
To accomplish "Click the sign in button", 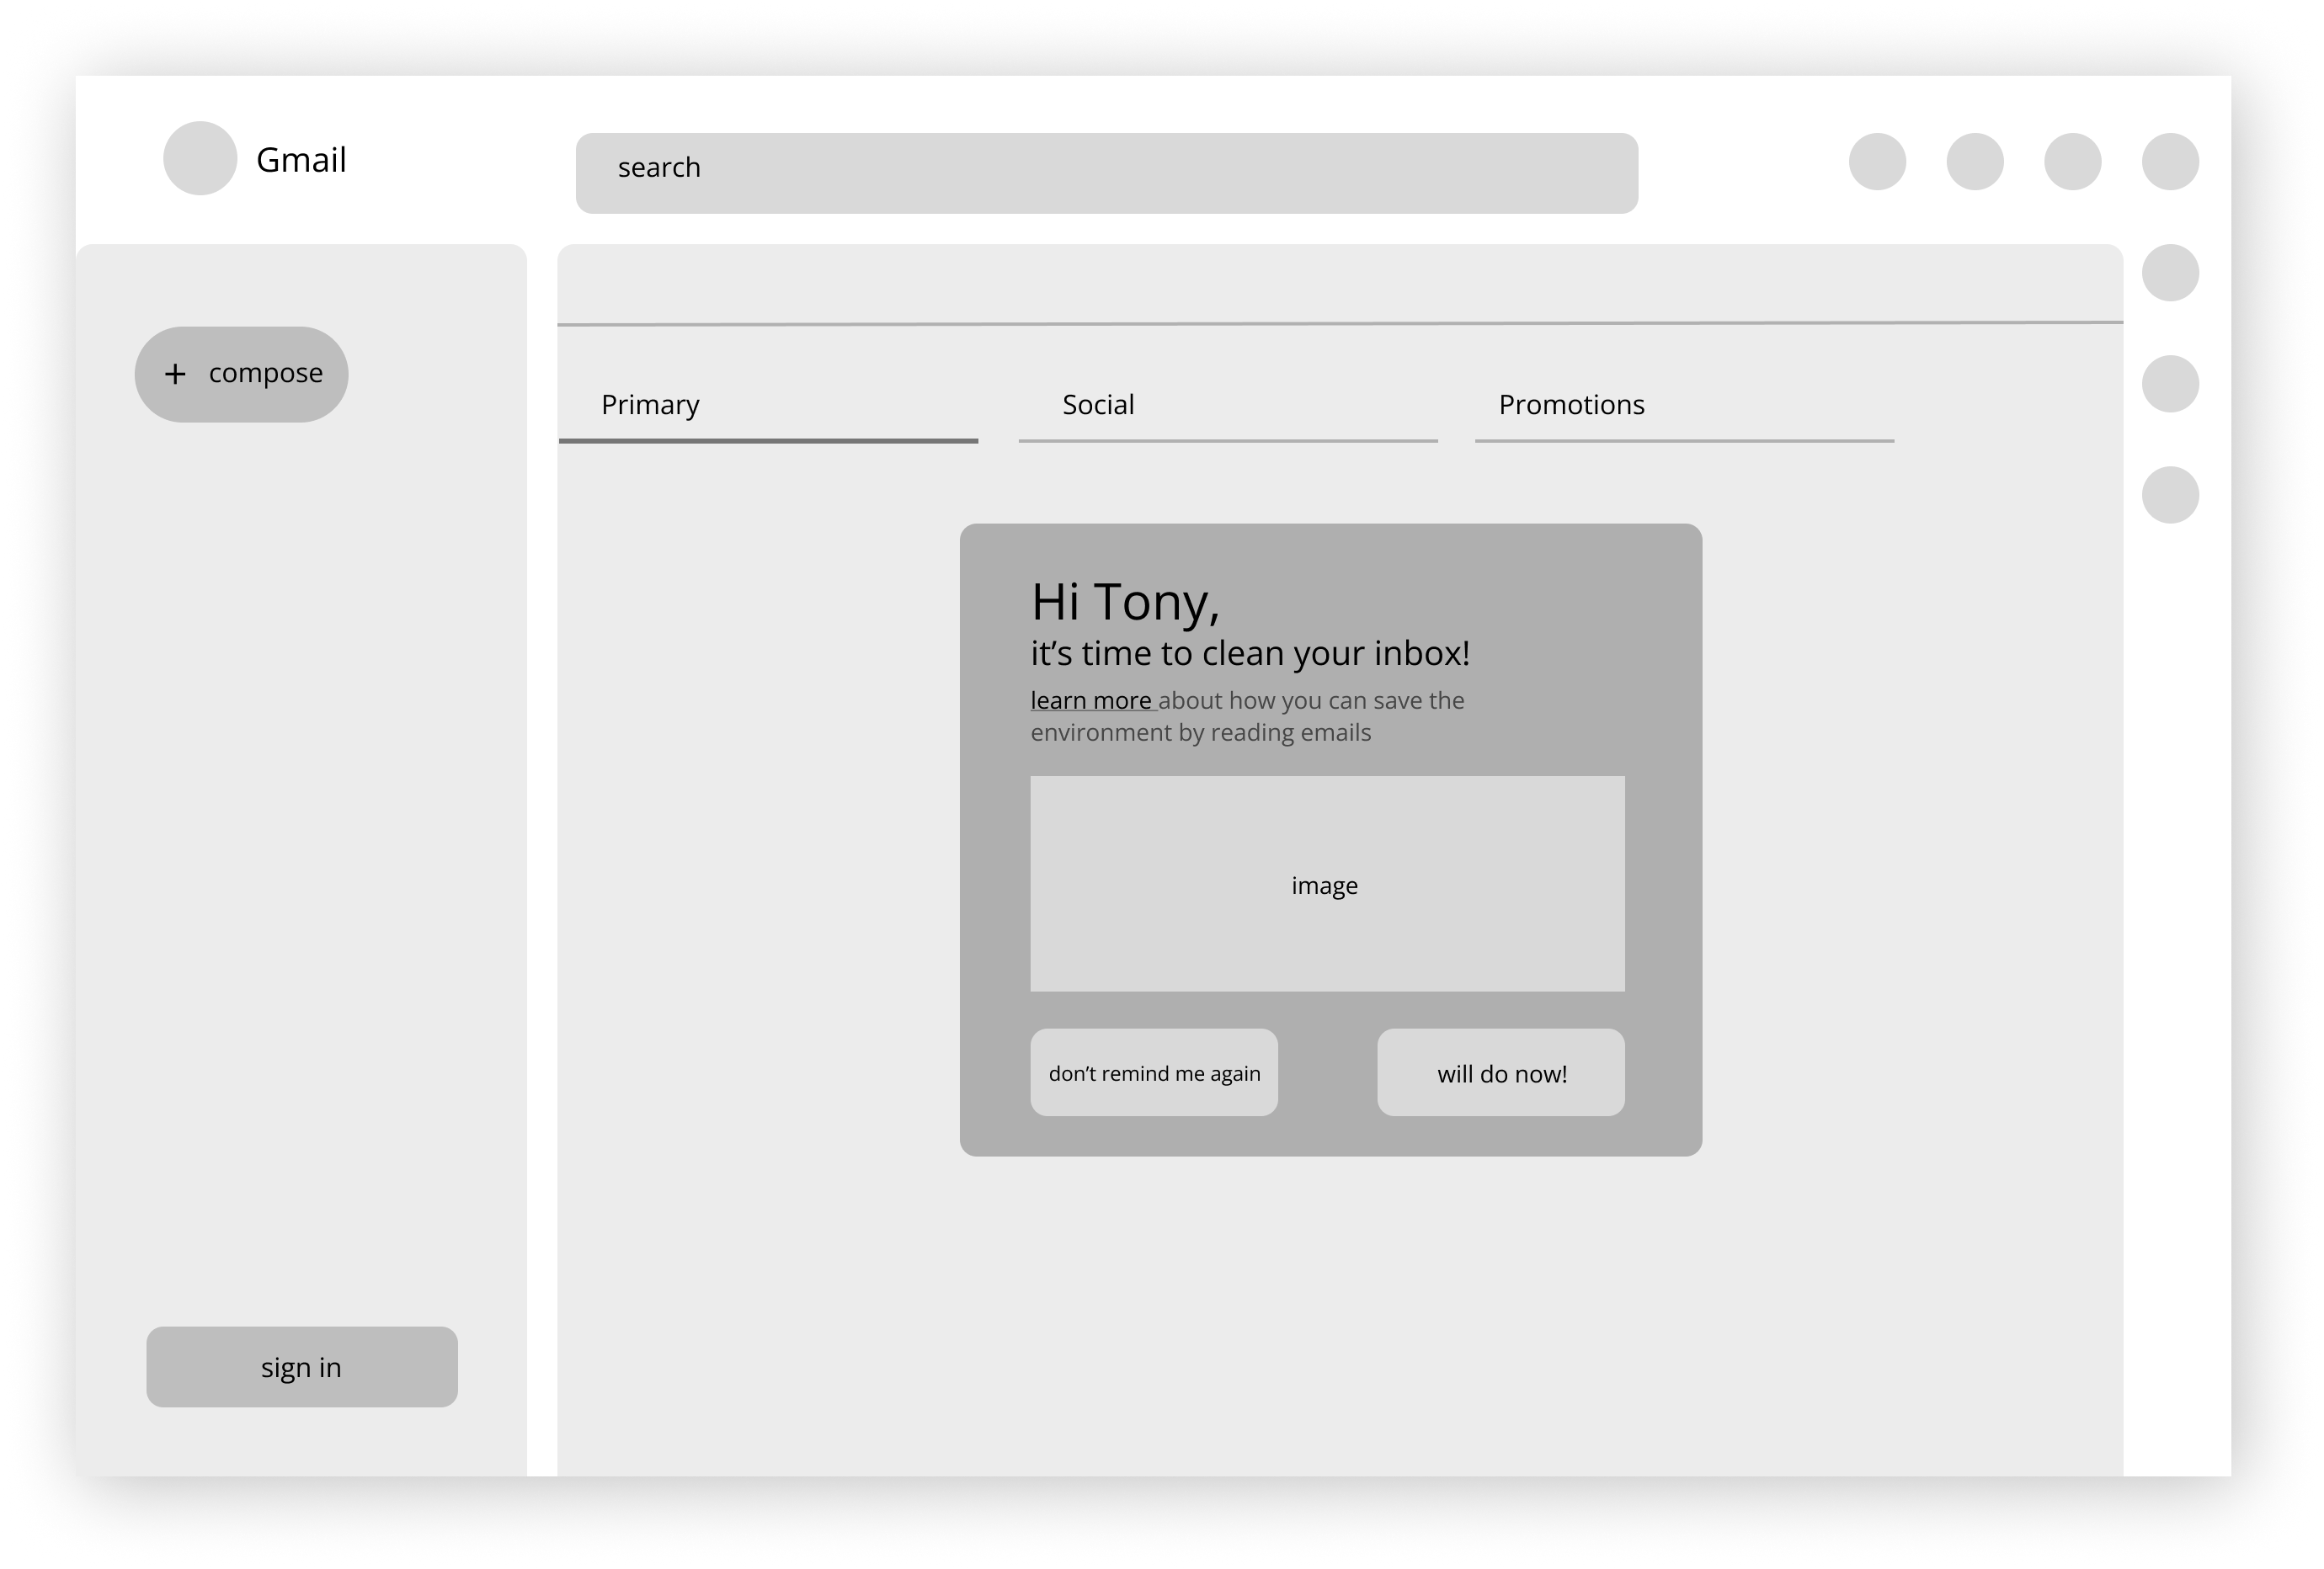I will click(302, 1367).
